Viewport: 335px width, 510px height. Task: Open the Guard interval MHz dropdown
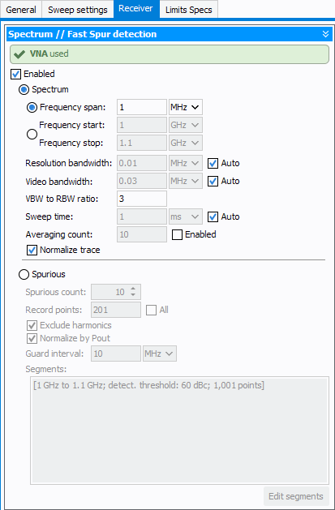coord(160,354)
